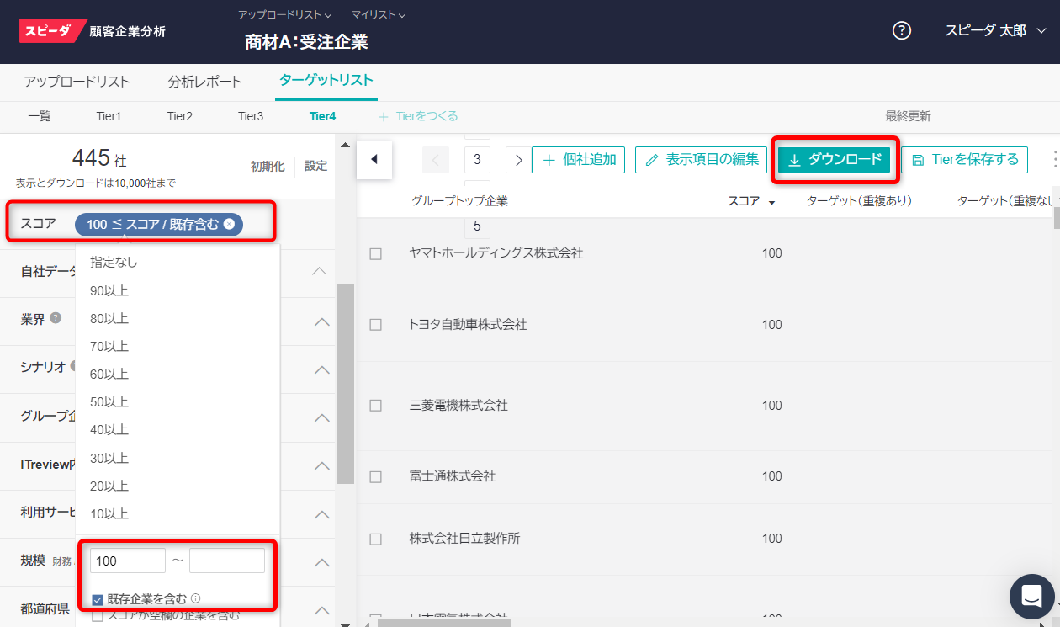Open the chat support bubble

click(x=1031, y=597)
